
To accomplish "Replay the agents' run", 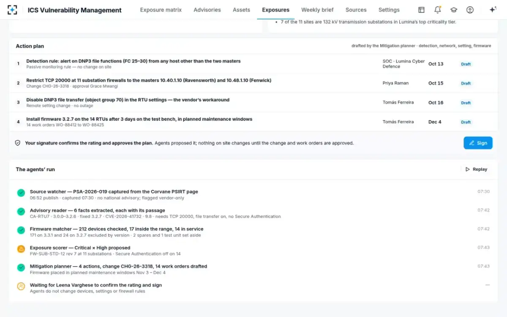I will pyautogui.click(x=476, y=169).
